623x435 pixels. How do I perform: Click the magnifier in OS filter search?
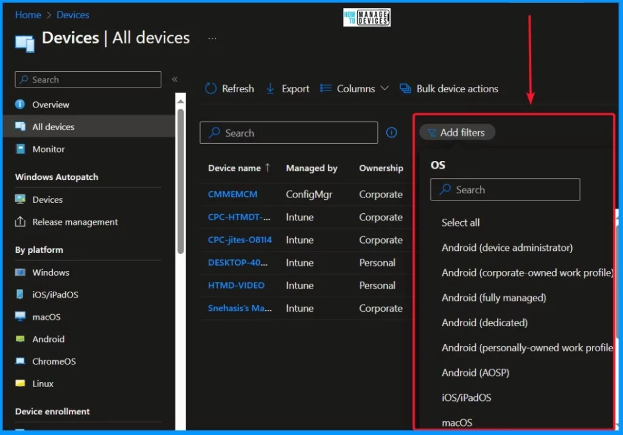(x=445, y=190)
